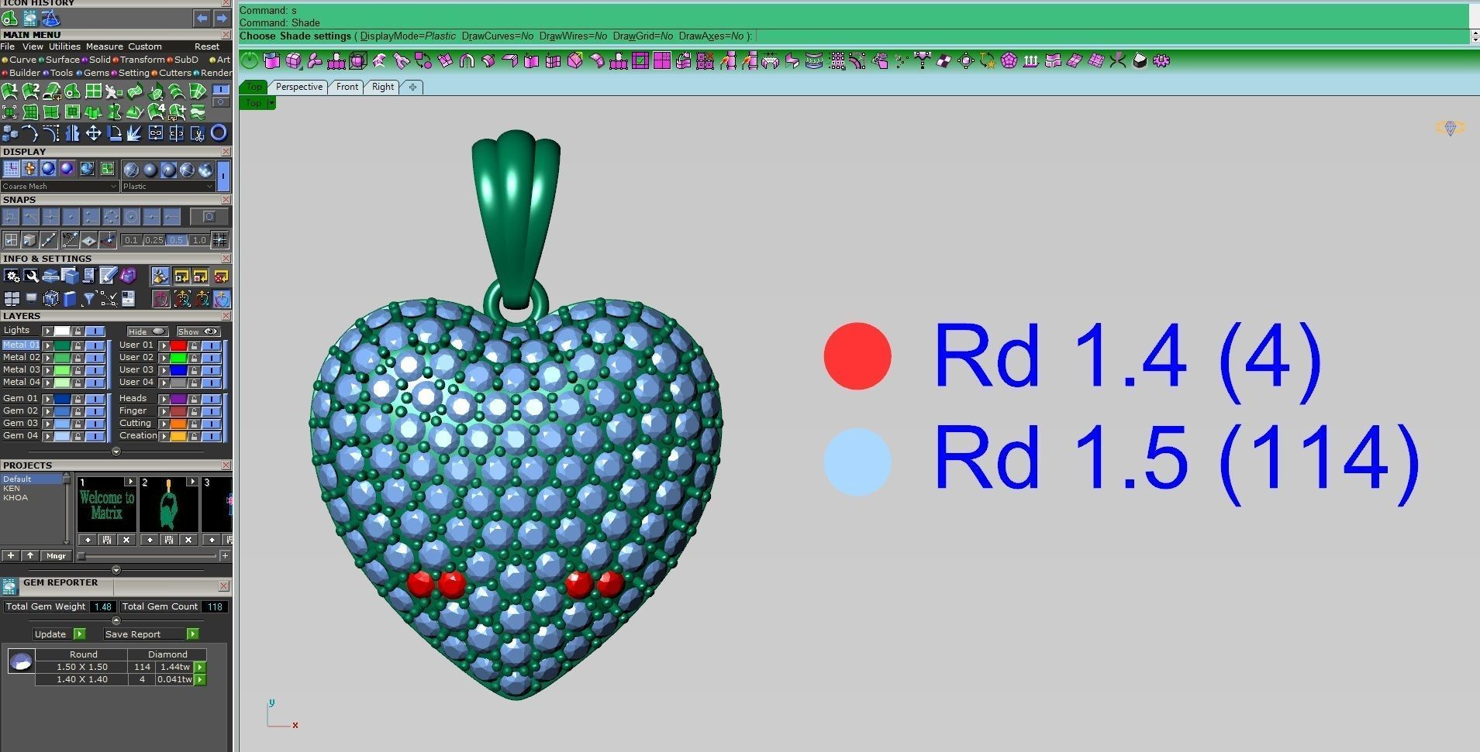Screen dimensions: 1480x752
Task: Click the funnel filter icon
Action: [89, 298]
